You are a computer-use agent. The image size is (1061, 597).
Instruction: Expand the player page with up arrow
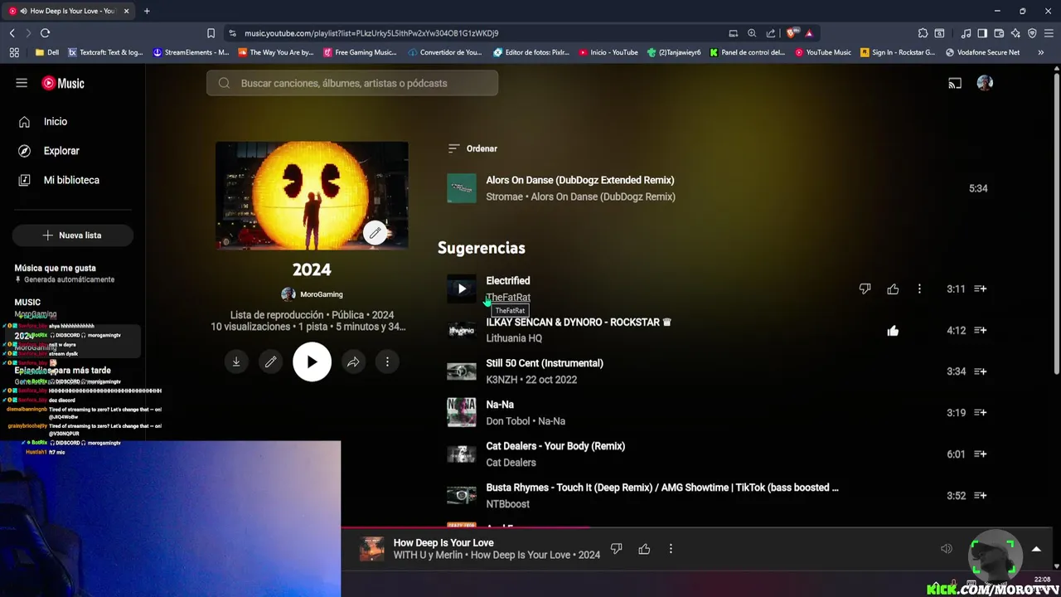(1036, 549)
